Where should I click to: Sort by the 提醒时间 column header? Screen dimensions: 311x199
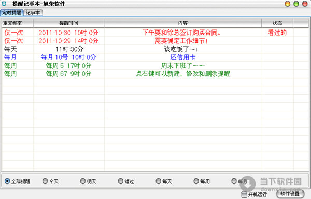pyautogui.click(x=68, y=23)
